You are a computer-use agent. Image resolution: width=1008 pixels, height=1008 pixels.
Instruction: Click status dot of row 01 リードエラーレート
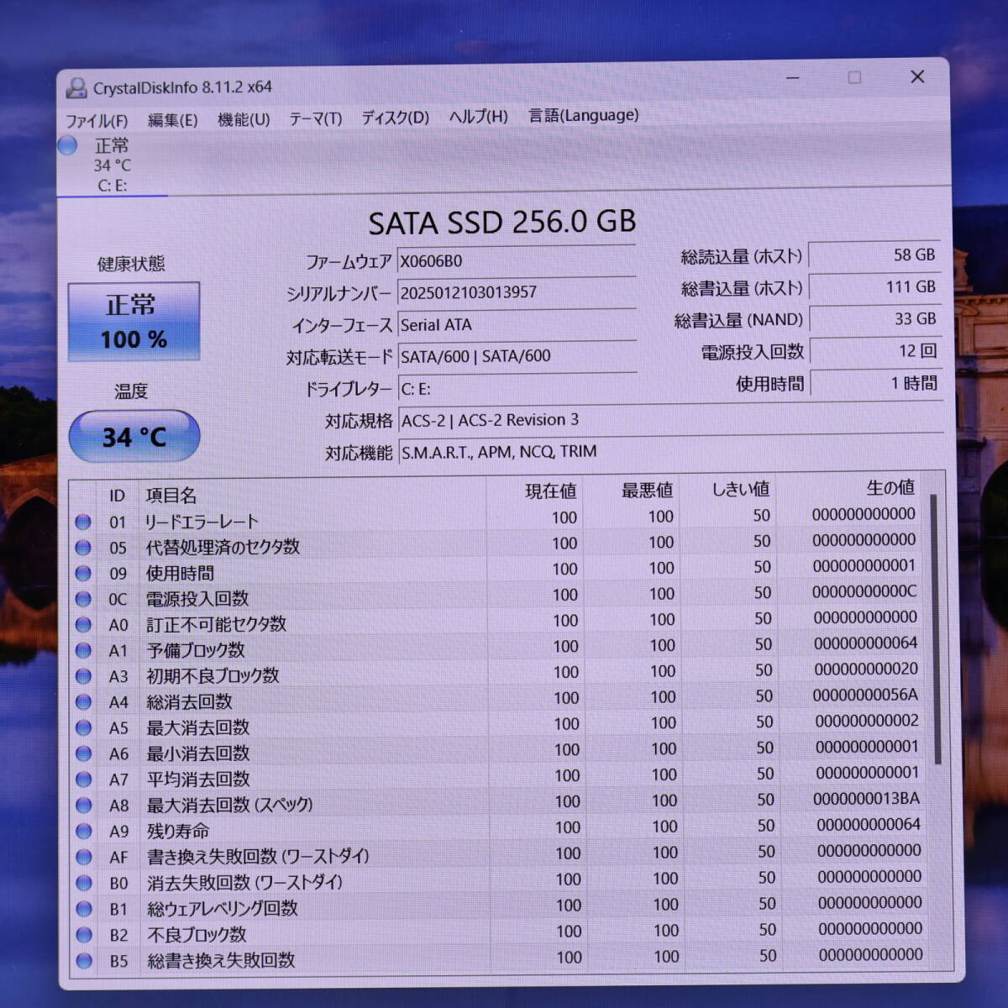[83, 522]
